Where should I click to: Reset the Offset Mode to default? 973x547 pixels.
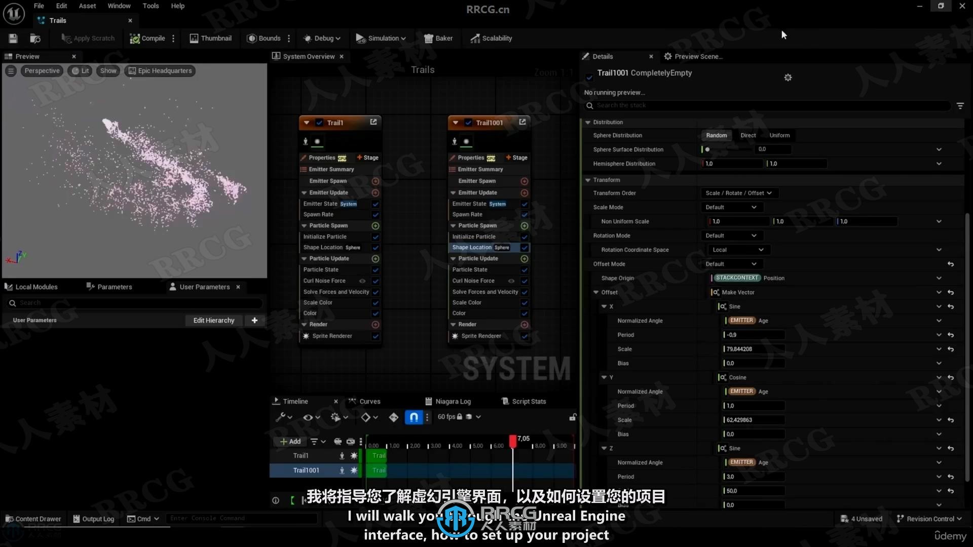click(x=951, y=264)
